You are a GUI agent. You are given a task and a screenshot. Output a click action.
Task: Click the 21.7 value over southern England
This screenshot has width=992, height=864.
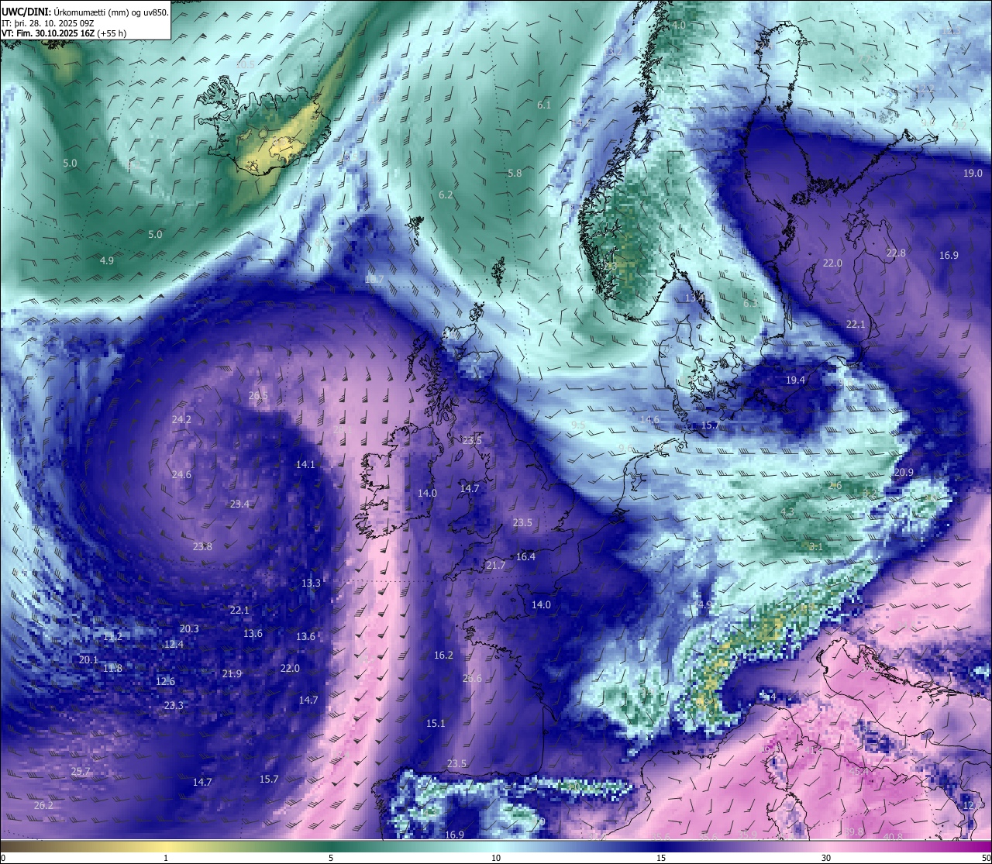click(x=496, y=566)
